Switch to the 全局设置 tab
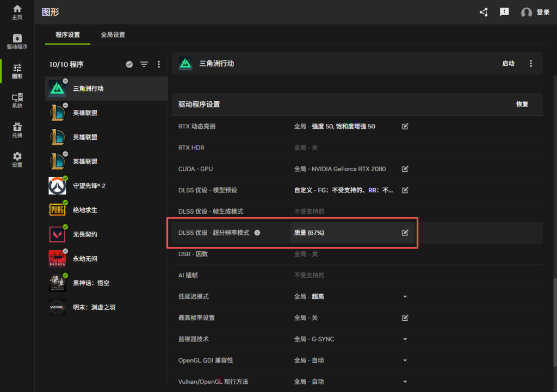557x392 pixels. tap(113, 35)
